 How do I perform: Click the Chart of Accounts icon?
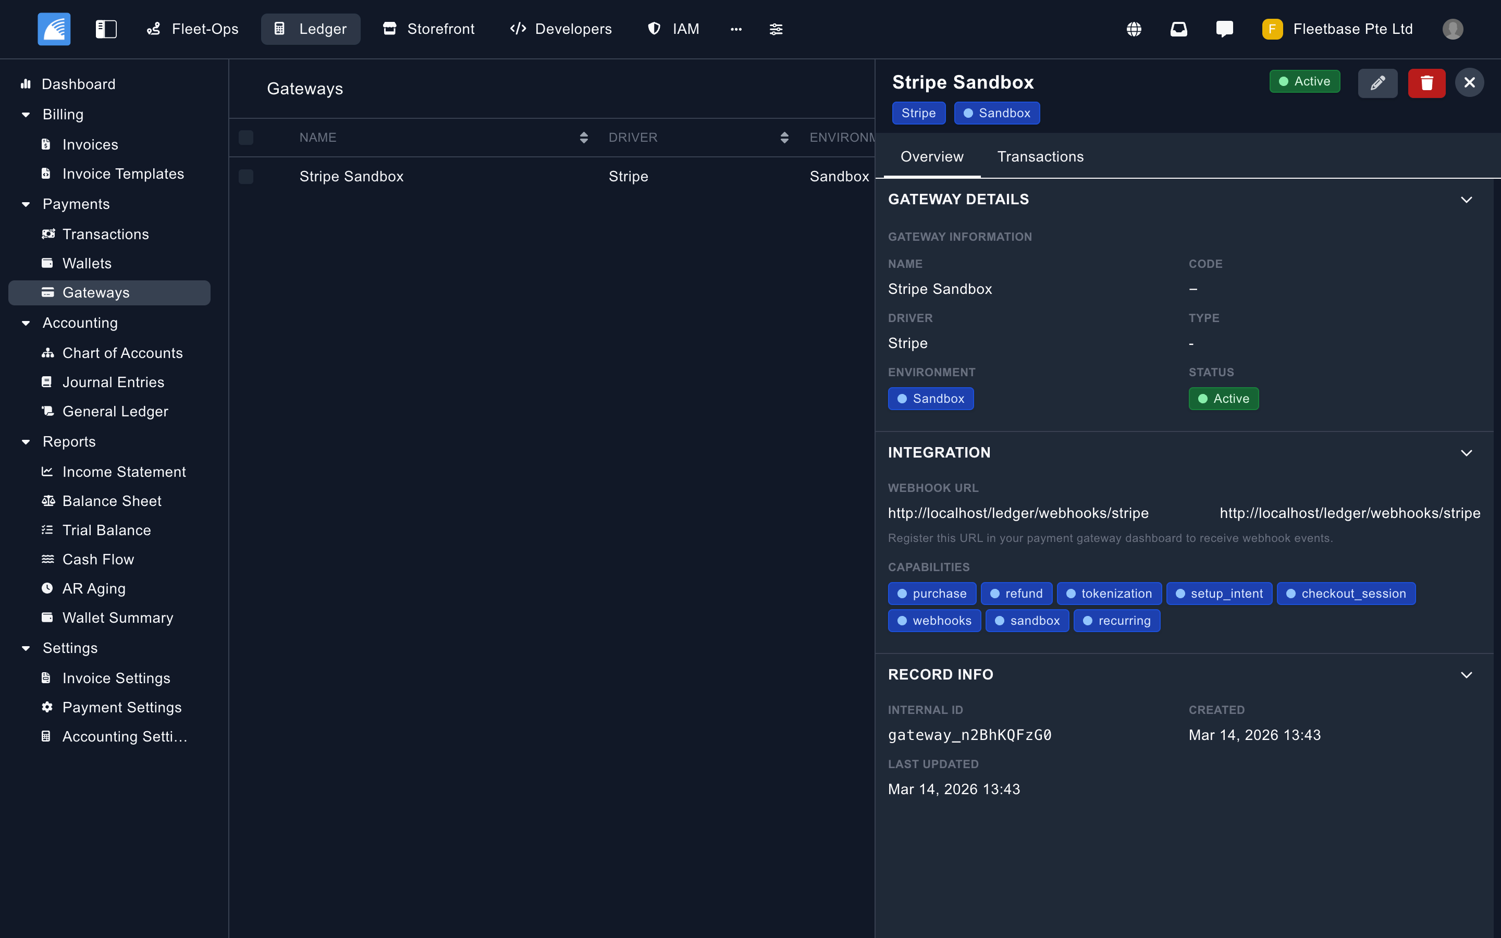[48, 353]
